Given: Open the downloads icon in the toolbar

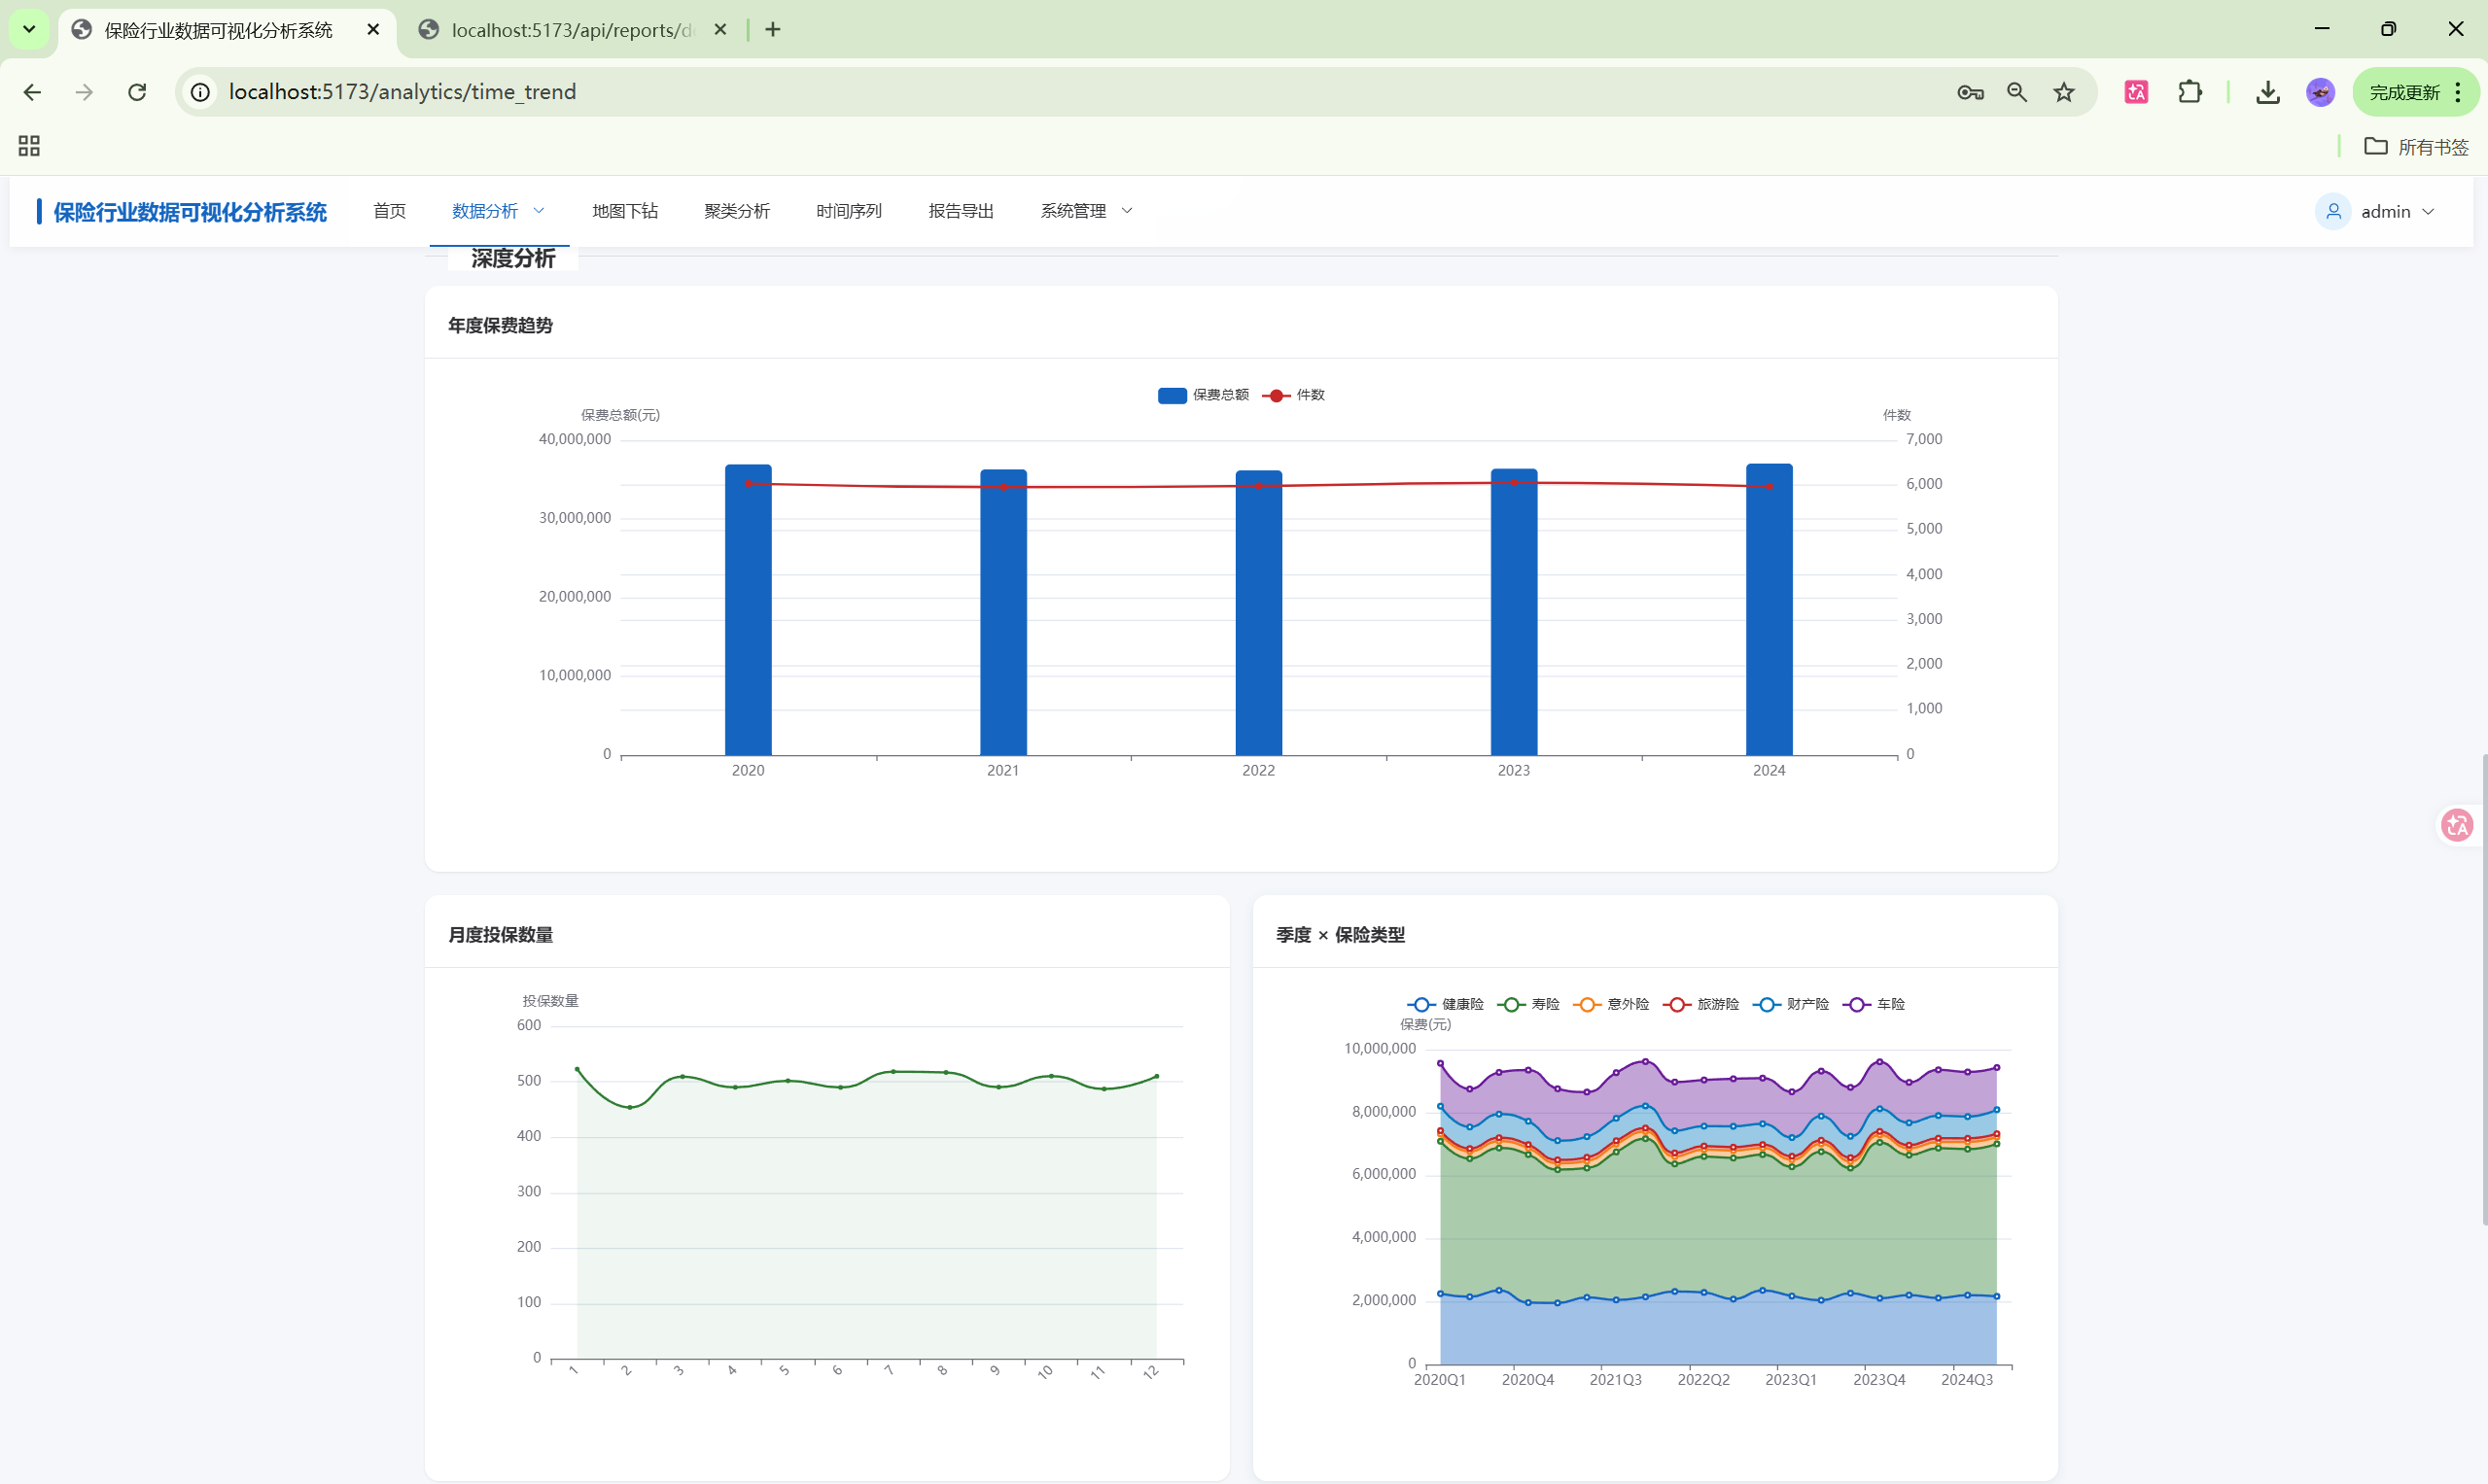Looking at the screenshot, I should [x=2268, y=92].
